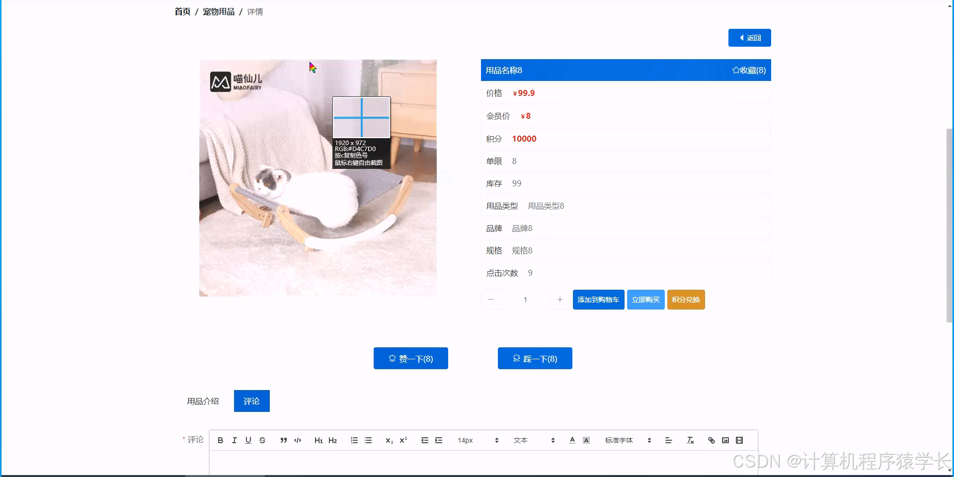Viewport: 954px width, 477px height.
Task: Toggle bold formatting in the comment editor
Action: point(220,440)
